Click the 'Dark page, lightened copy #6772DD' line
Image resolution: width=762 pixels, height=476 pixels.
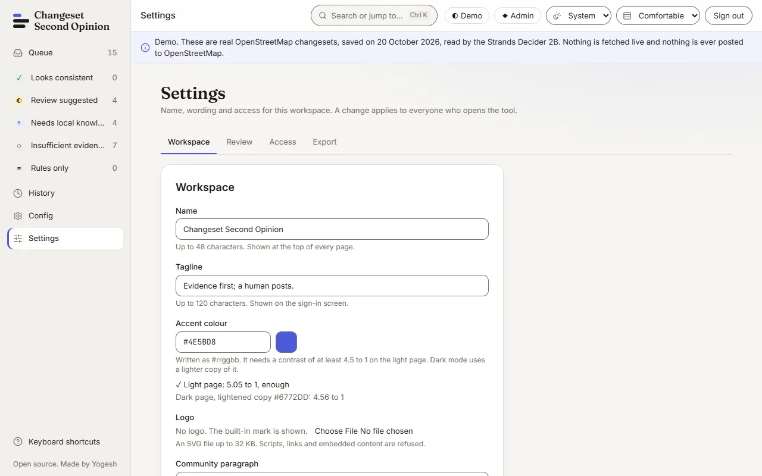click(x=260, y=397)
